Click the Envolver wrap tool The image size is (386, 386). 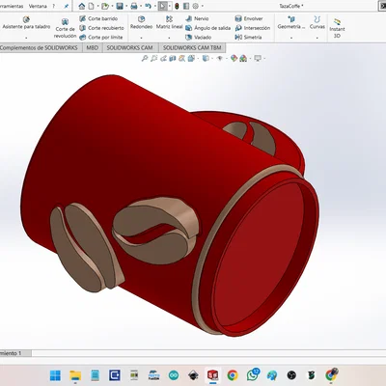[249, 18]
